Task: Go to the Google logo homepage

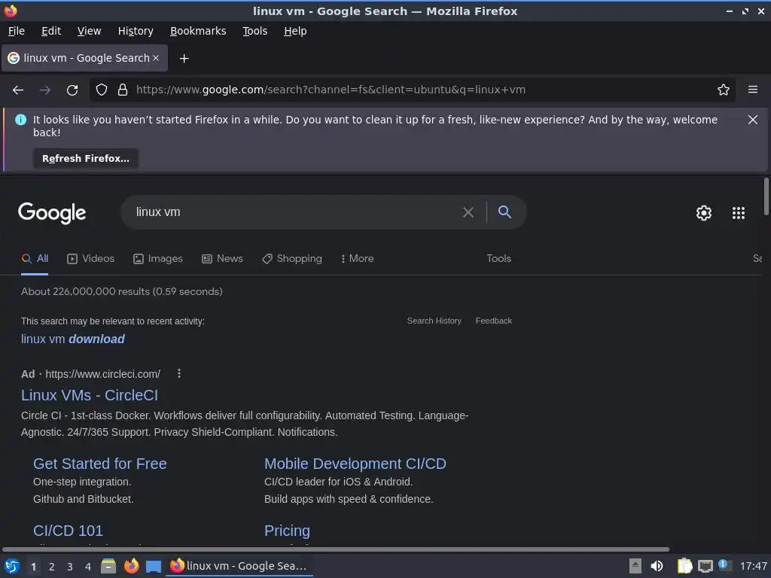Action: (x=52, y=213)
